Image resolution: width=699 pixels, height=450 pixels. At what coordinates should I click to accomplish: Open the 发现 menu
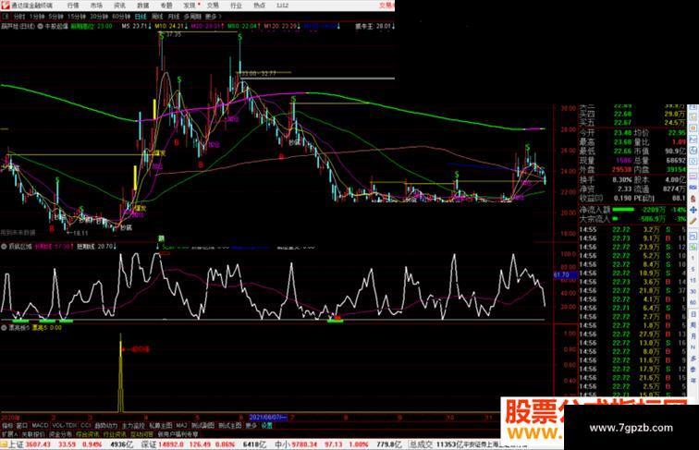pyautogui.click(x=190, y=6)
